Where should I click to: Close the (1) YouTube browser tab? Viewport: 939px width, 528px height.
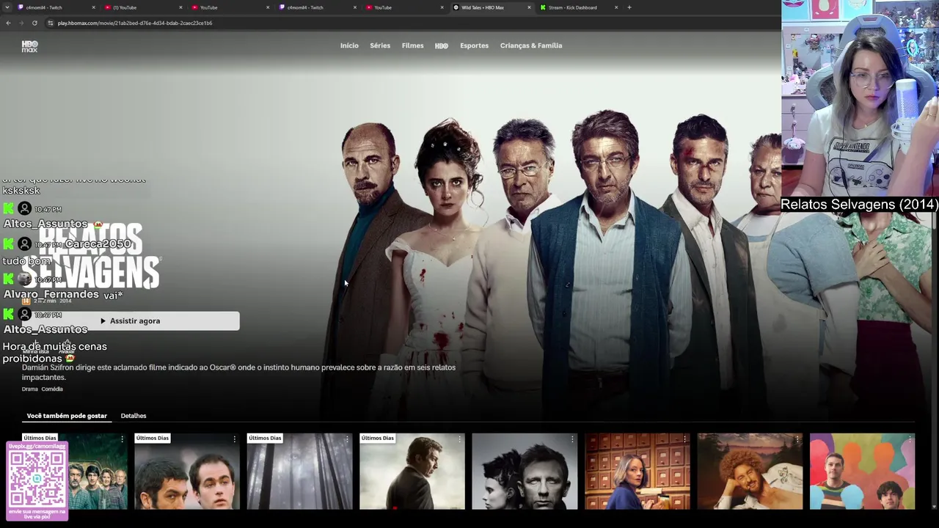tap(180, 7)
